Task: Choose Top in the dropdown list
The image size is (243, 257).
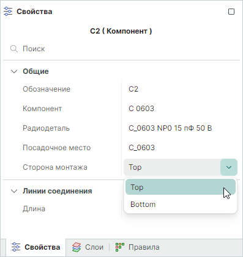Action: (181, 187)
